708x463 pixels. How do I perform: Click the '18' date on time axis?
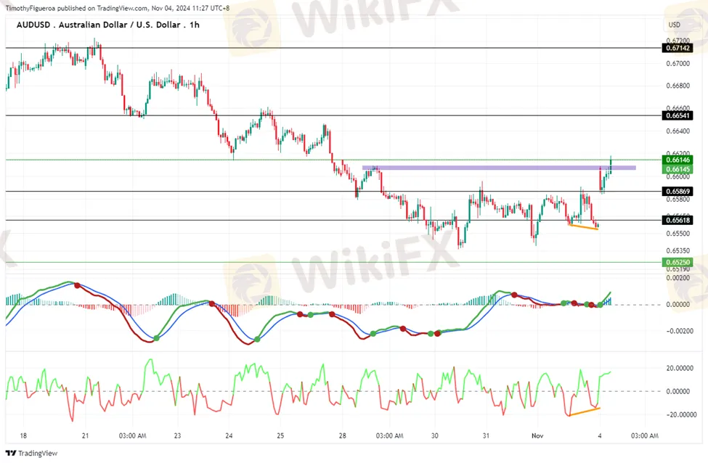click(24, 435)
